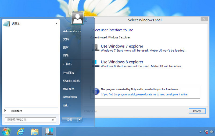Click the search magnifier icon
Image resolution: width=215 pixels, height=136 pixels.
click(53, 120)
